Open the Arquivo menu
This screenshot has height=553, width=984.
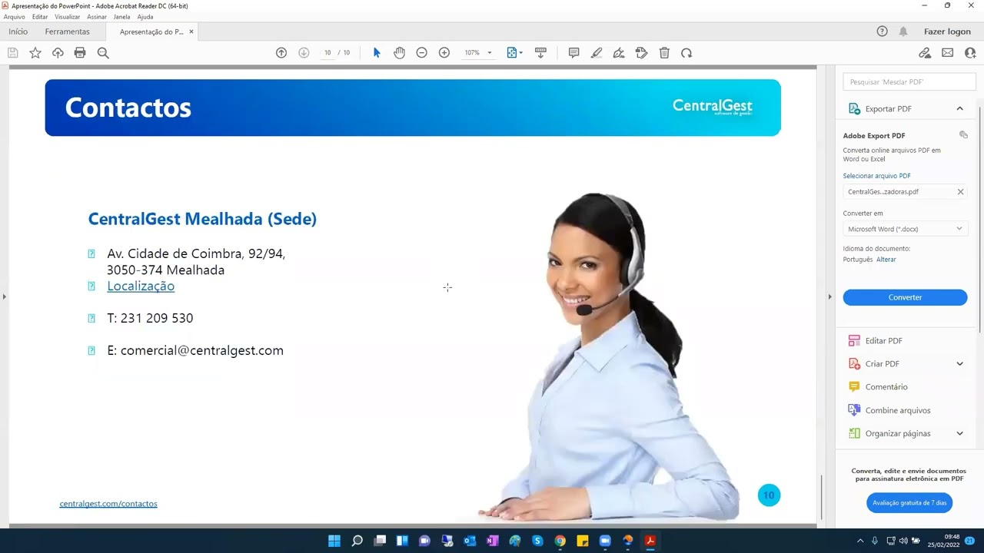click(x=14, y=17)
